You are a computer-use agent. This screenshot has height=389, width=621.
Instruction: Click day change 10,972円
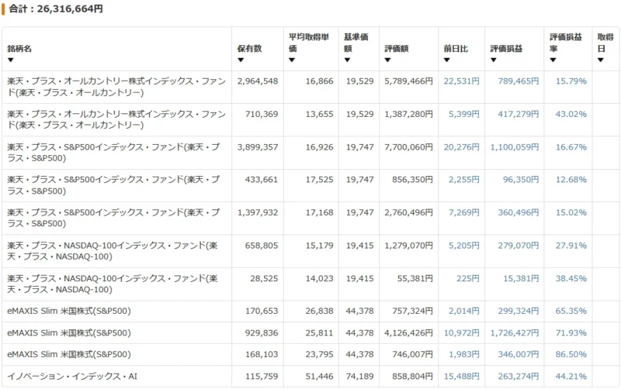click(x=461, y=333)
